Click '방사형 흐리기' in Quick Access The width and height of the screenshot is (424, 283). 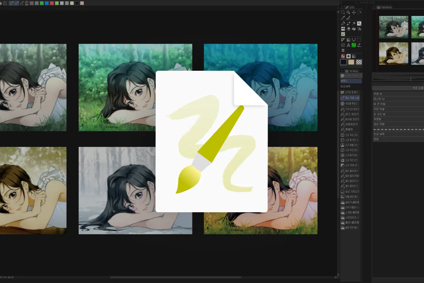pyautogui.click(x=350, y=119)
